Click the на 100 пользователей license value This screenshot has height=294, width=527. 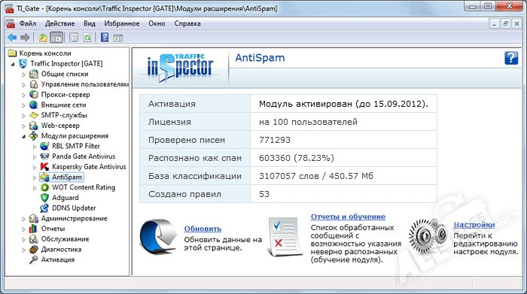point(308,122)
